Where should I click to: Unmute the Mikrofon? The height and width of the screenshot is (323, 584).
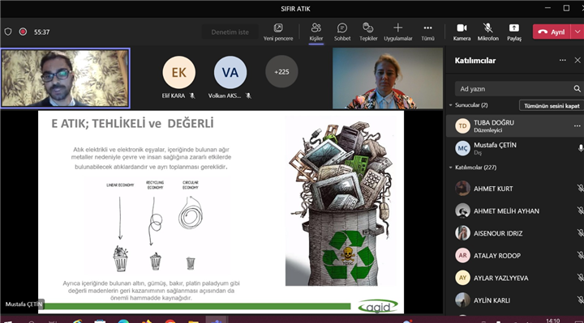tap(487, 32)
